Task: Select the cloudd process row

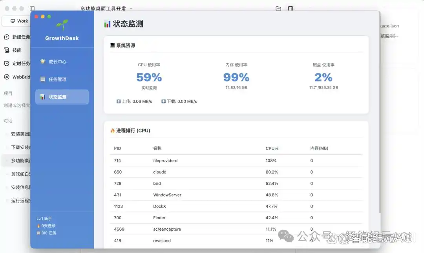Action: point(236,172)
